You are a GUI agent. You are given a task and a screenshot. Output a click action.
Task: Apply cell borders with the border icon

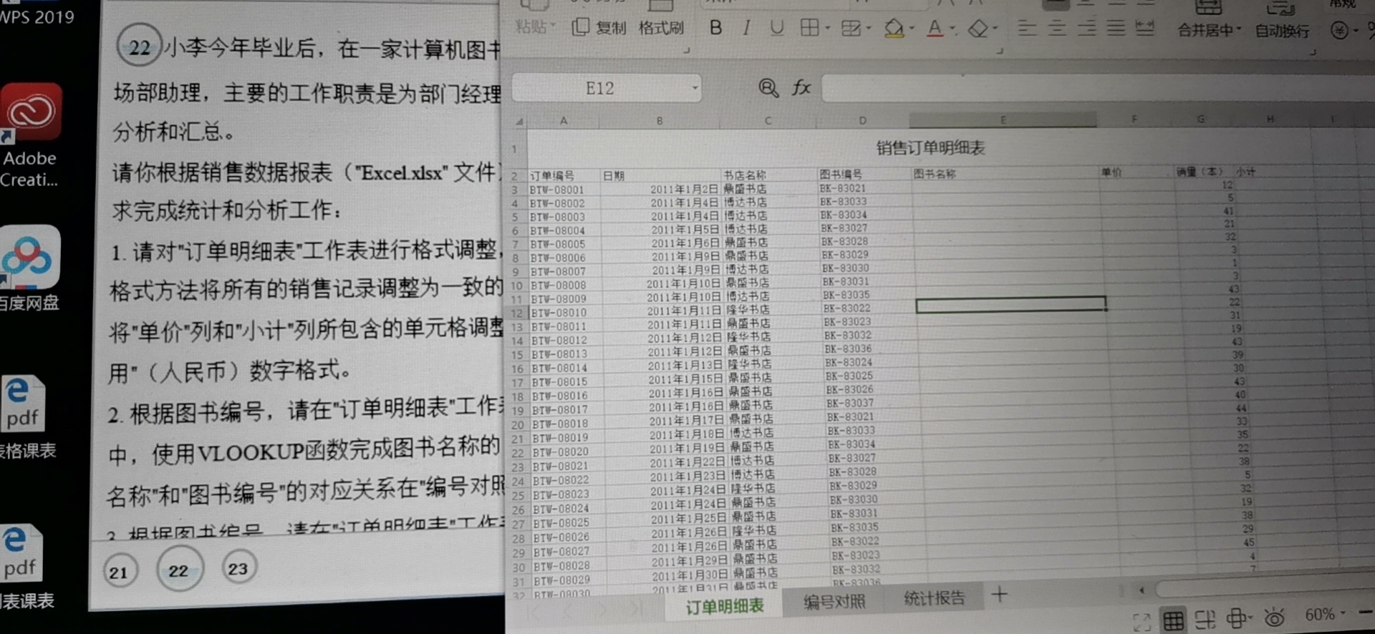pyautogui.click(x=809, y=28)
